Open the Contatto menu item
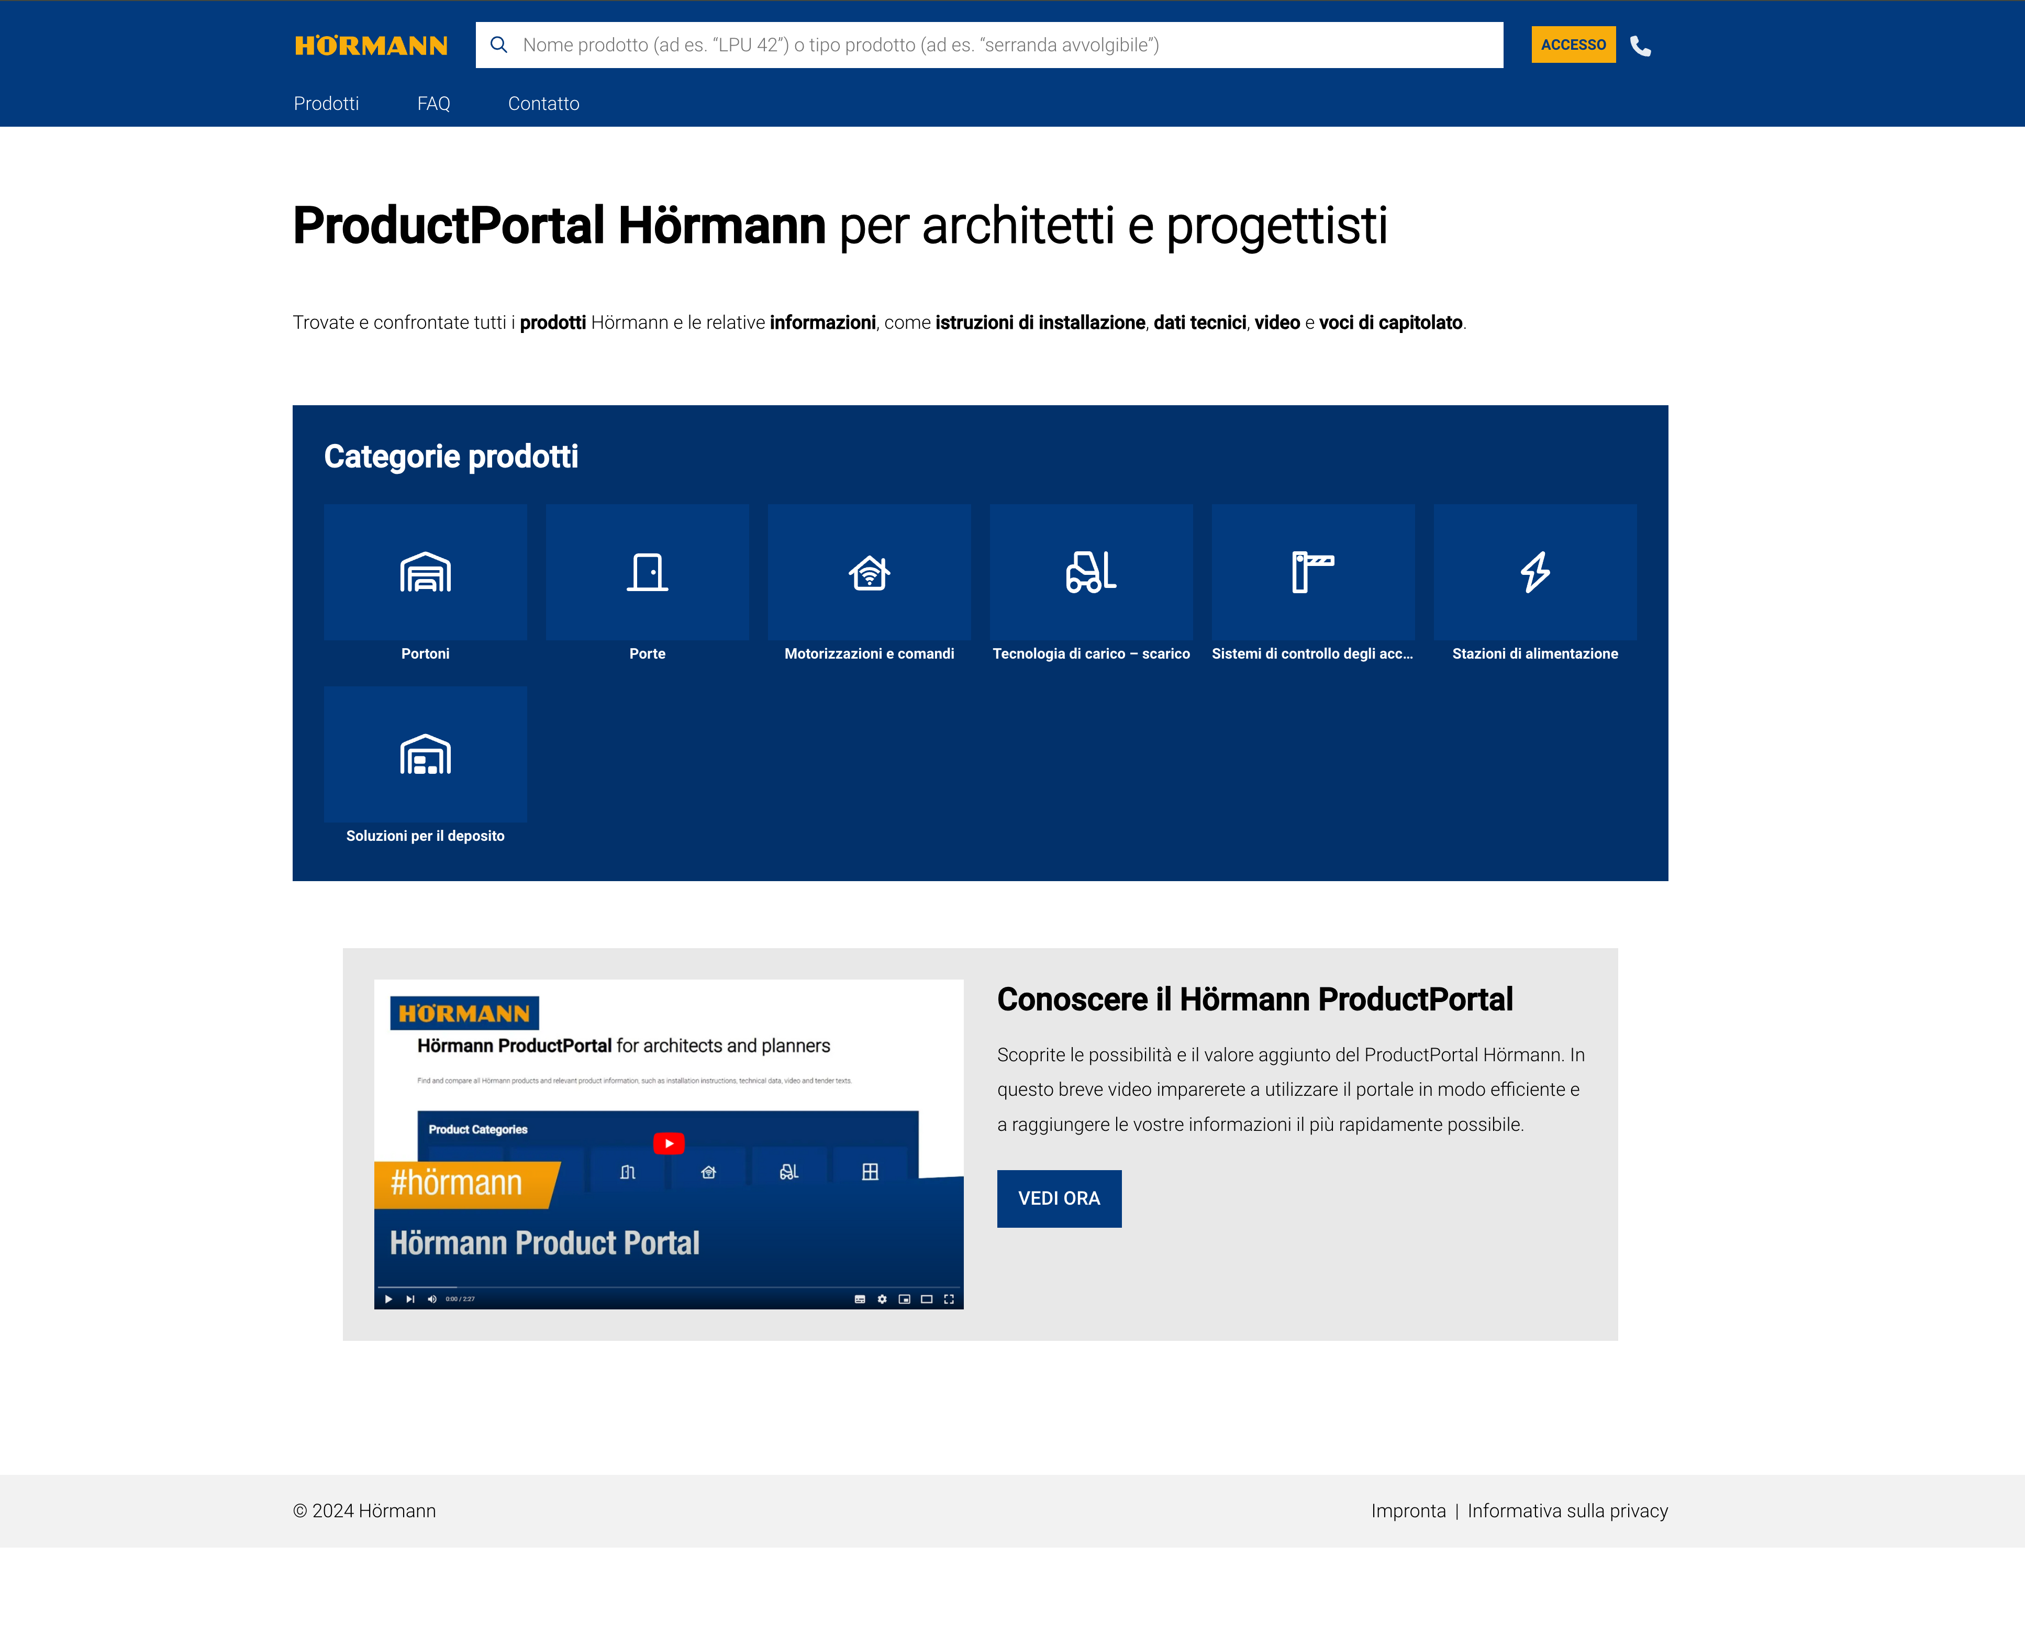This screenshot has width=2025, height=1645. 543,103
